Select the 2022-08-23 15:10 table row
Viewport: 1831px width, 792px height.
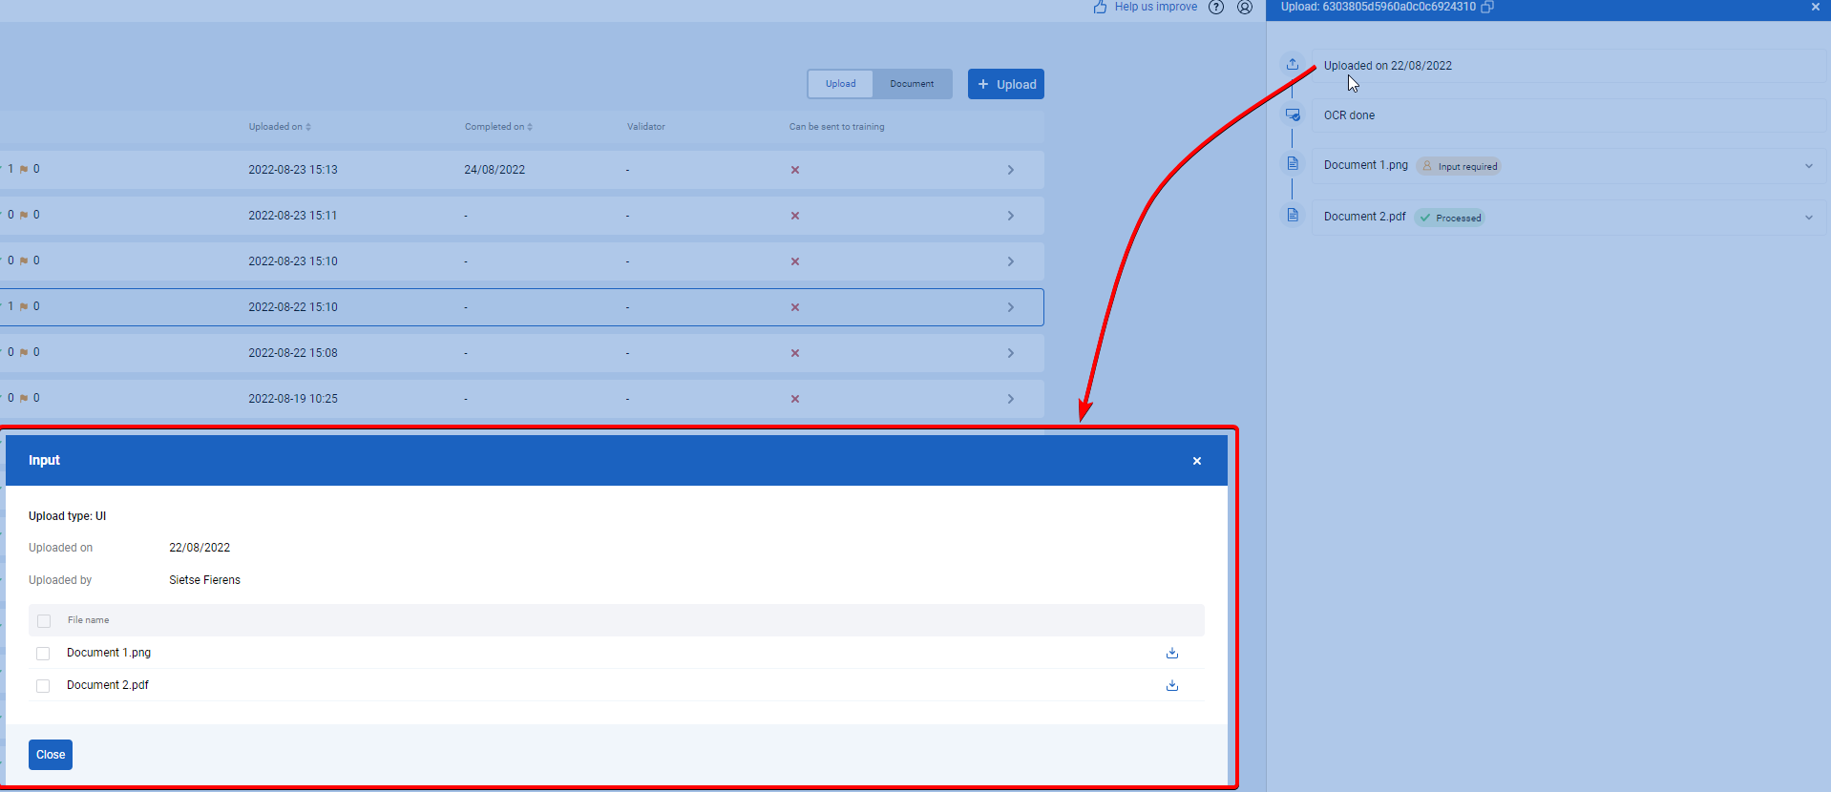pos(521,261)
